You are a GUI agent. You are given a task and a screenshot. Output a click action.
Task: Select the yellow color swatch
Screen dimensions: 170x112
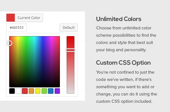pyautogui.click(x=38, y=91)
